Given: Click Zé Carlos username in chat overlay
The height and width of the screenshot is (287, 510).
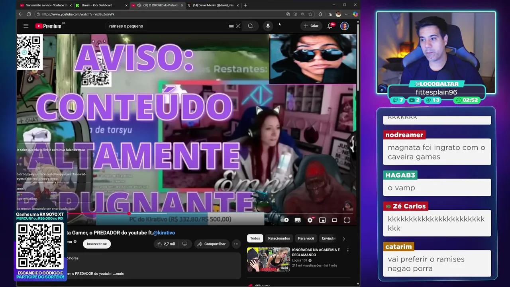Looking at the screenshot, I should tap(406, 206).
